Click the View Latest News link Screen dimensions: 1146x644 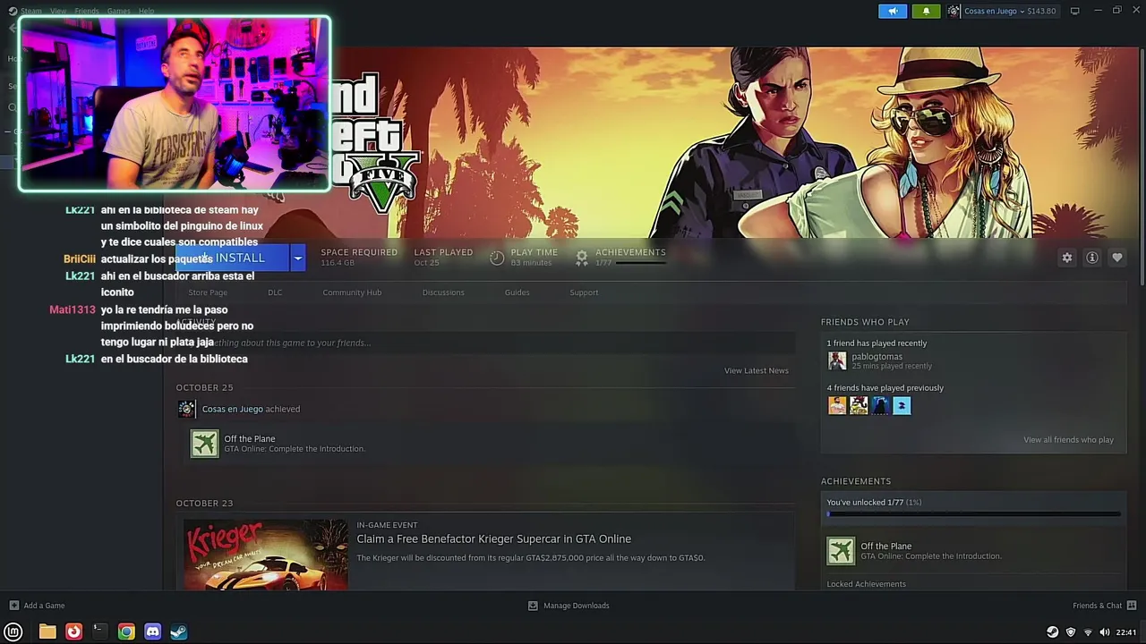pyautogui.click(x=757, y=370)
